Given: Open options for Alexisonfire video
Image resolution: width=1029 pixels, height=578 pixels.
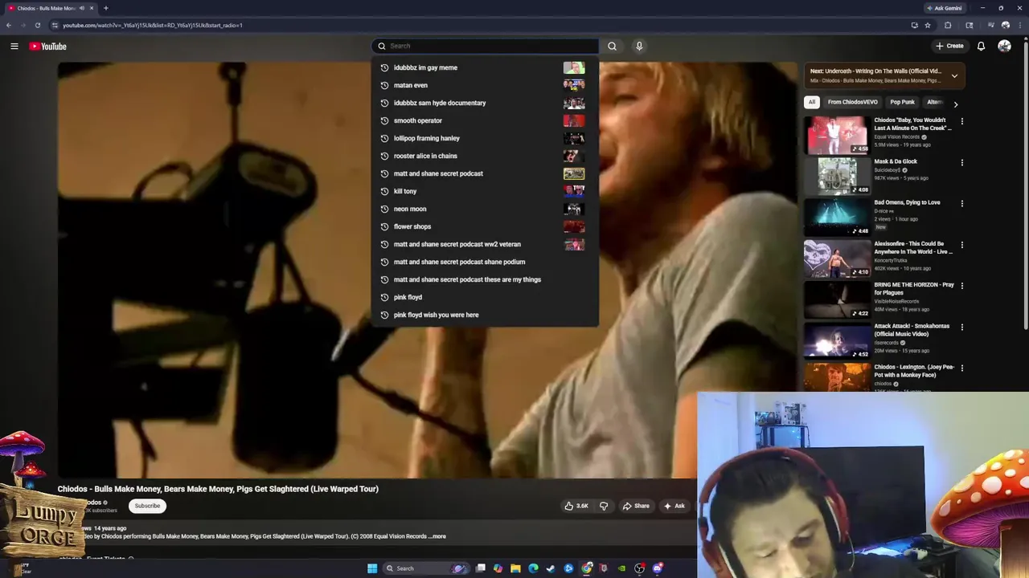Looking at the screenshot, I should click(961, 245).
